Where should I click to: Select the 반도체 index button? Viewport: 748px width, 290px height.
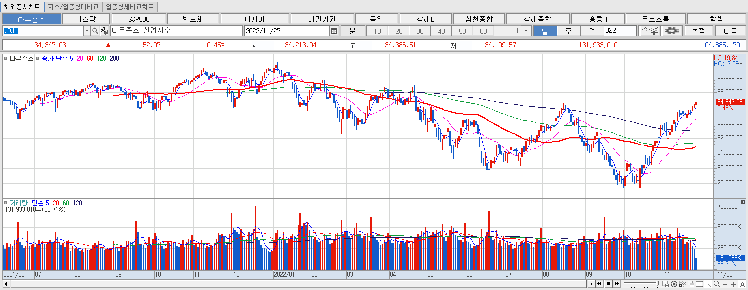coord(193,19)
